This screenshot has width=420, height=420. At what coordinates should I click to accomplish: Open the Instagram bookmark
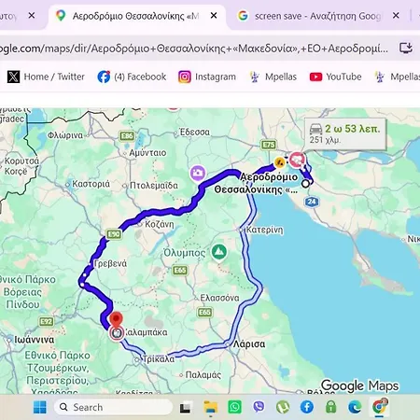coord(207,77)
